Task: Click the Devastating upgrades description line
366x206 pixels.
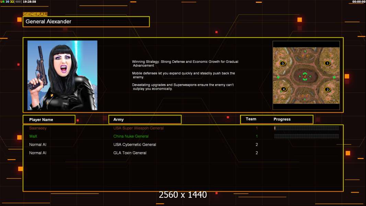Action: pyautogui.click(x=183, y=87)
